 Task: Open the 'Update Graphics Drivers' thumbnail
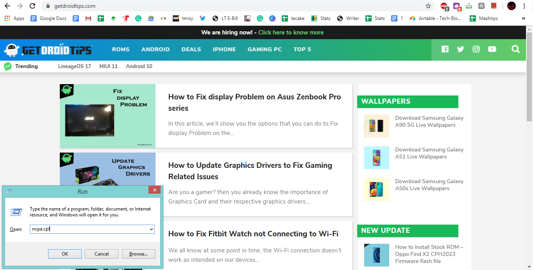click(107, 169)
